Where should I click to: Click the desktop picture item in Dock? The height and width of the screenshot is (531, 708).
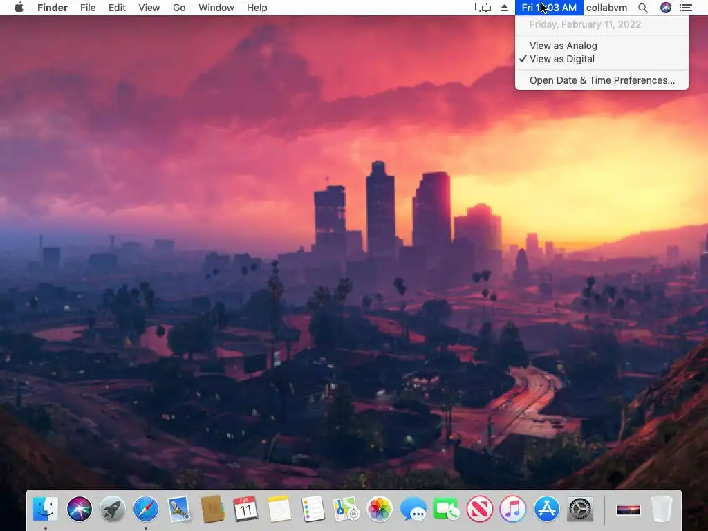pos(628,510)
